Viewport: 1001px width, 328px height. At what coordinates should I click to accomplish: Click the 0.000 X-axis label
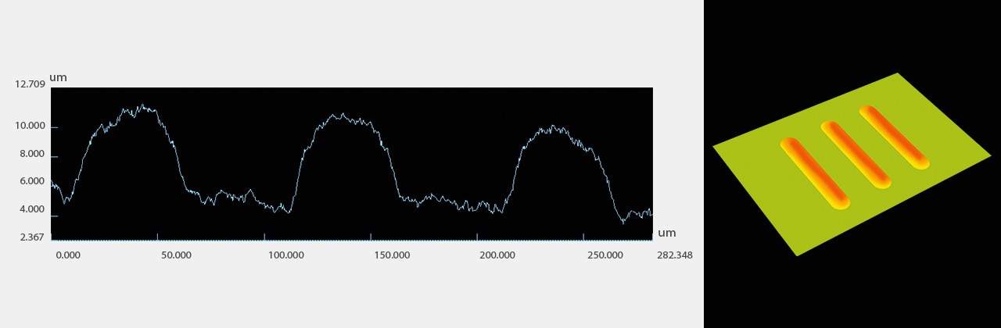68,255
